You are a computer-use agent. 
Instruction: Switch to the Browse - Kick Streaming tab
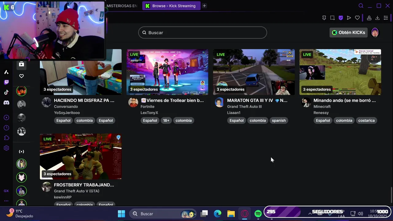[x=171, y=6]
